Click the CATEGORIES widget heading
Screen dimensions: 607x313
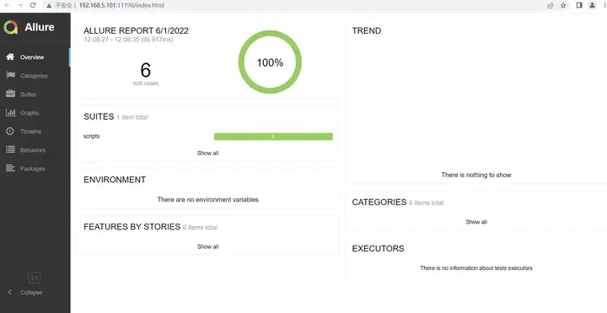[x=379, y=202]
